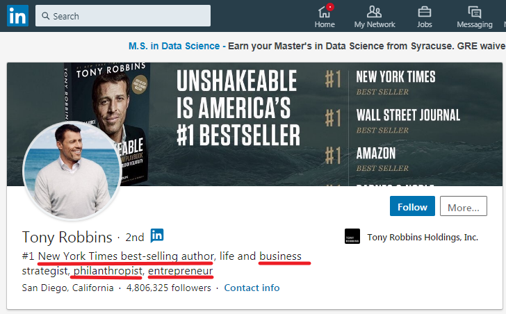This screenshot has width=506, height=314.
Task: Follow Tony Robbins
Action: click(x=412, y=207)
